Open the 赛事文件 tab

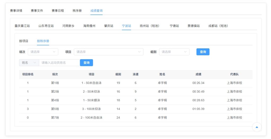point(37,11)
